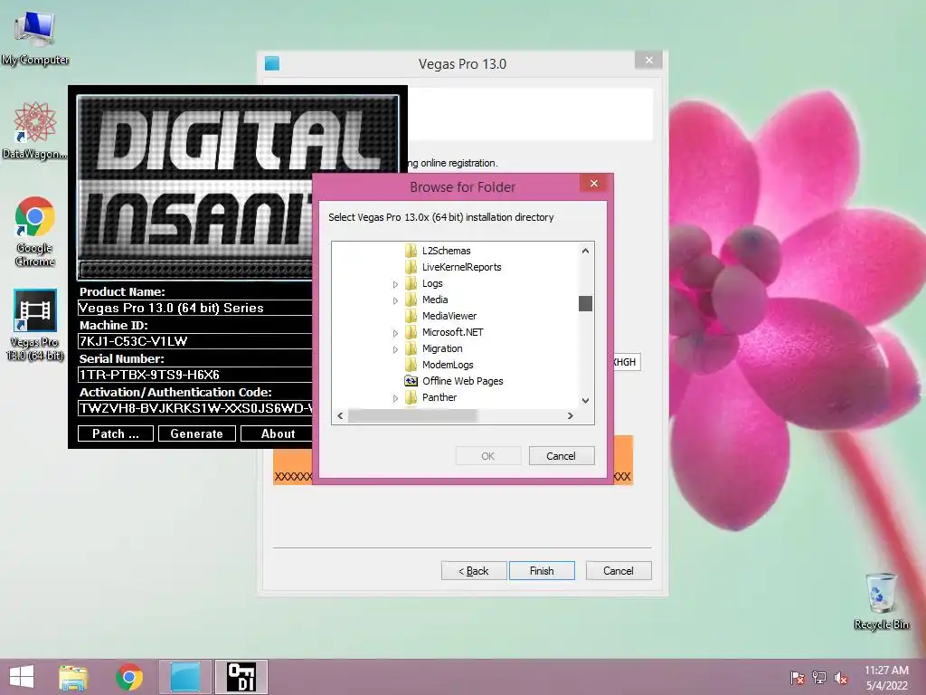Select the Panther folder
This screenshot has height=695, width=926.
pyautogui.click(x=439, y=397)
